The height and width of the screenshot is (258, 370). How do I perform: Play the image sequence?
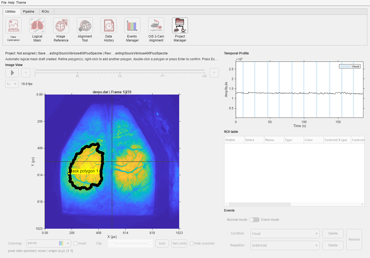tap(12, 73)
